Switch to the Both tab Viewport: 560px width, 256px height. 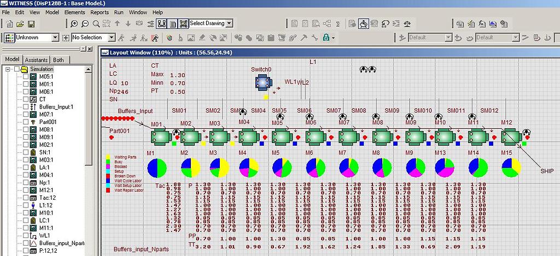point(58,60)
